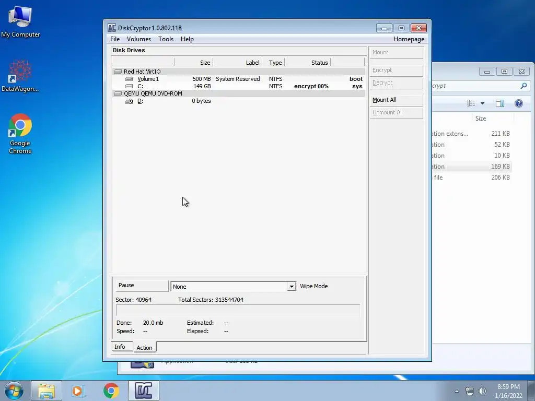
Task: Open the Volumes menu
Action: (139, 39)
